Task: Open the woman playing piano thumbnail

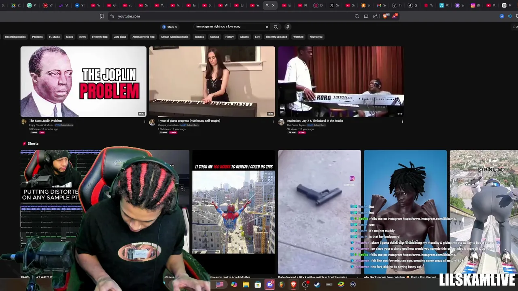Action: [212, 82]
